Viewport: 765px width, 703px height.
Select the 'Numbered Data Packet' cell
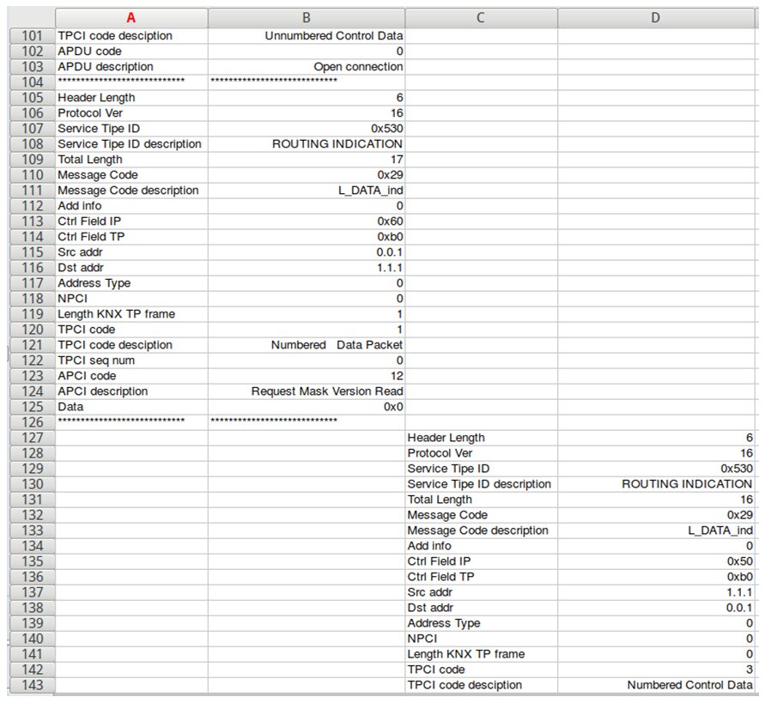click(x=307, y=345)
